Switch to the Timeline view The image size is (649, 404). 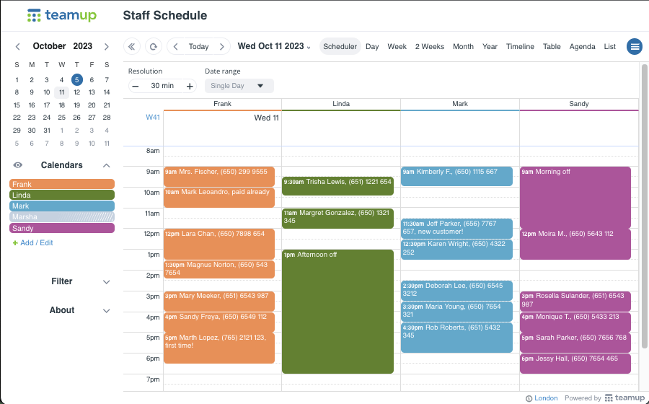click(520, 46)
